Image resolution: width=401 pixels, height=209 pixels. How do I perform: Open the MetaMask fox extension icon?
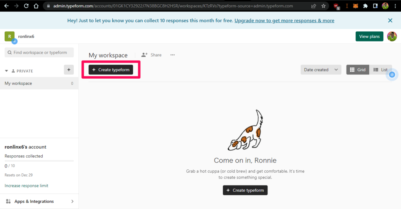pos(356,6)
